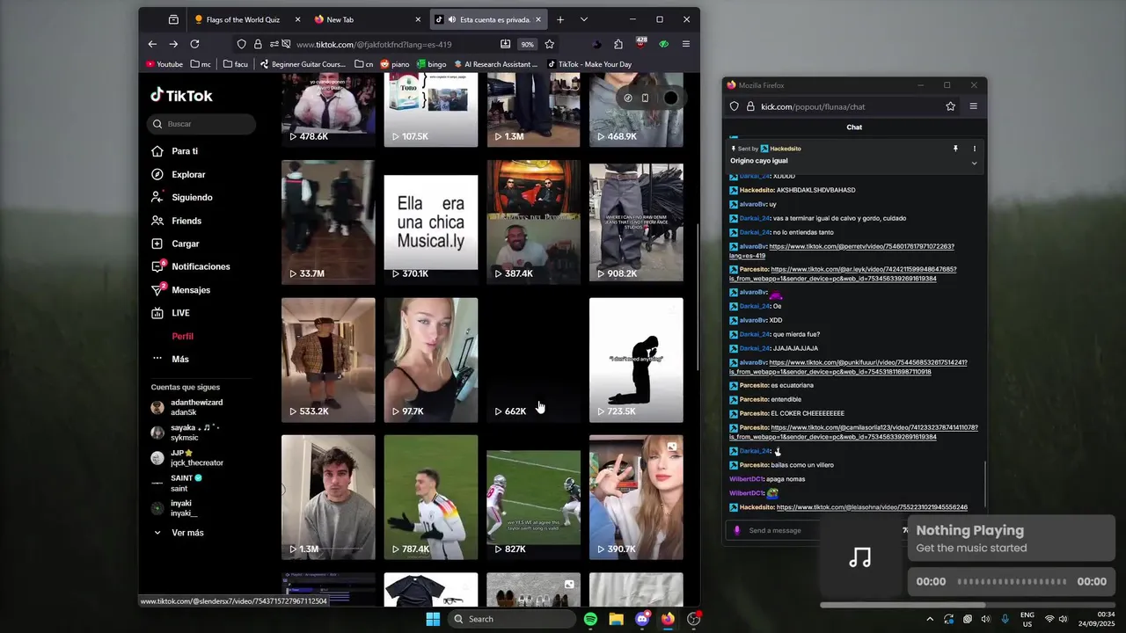The image size is (1126, 633).
Task: Bookmark the TikTok page with star
Action: pos(549,44)
